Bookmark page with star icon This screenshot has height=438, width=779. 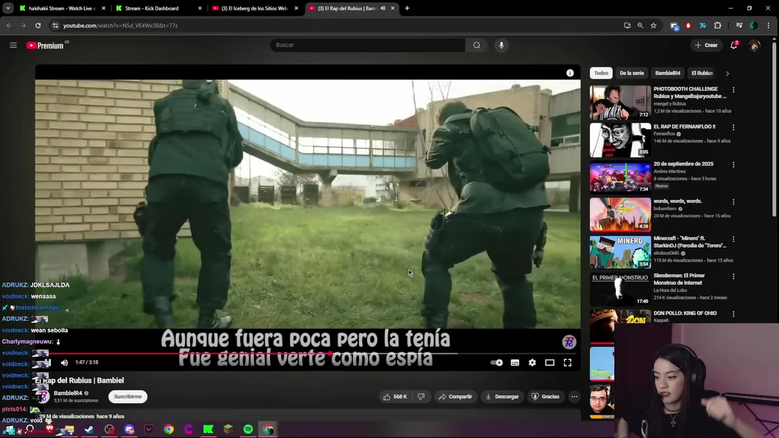654,26
